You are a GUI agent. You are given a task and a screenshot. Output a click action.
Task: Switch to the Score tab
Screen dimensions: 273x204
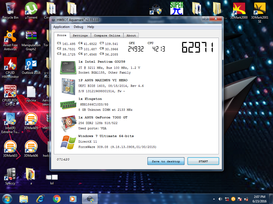pos(62,35)
